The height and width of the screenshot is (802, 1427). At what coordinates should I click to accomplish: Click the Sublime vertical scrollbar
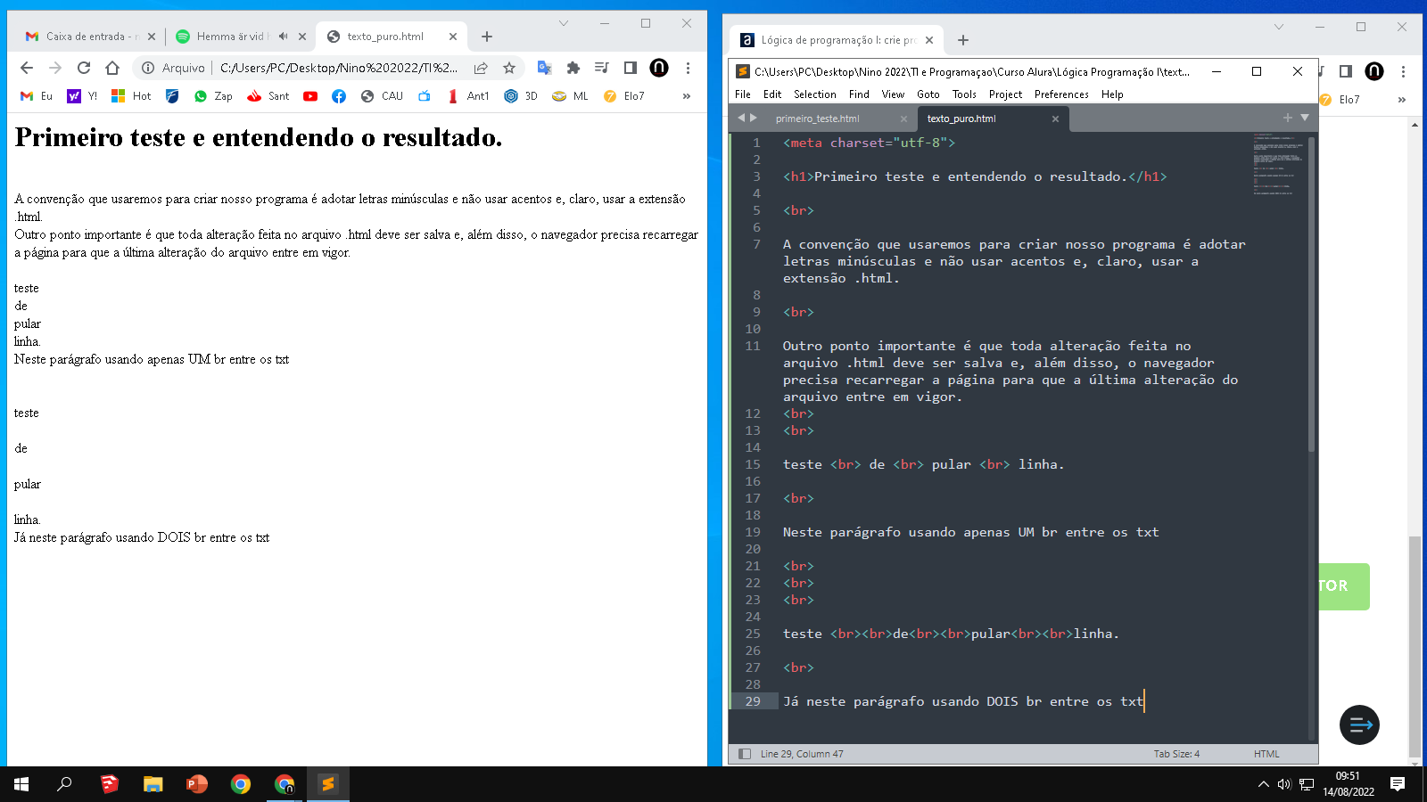tap(1312, 294)
